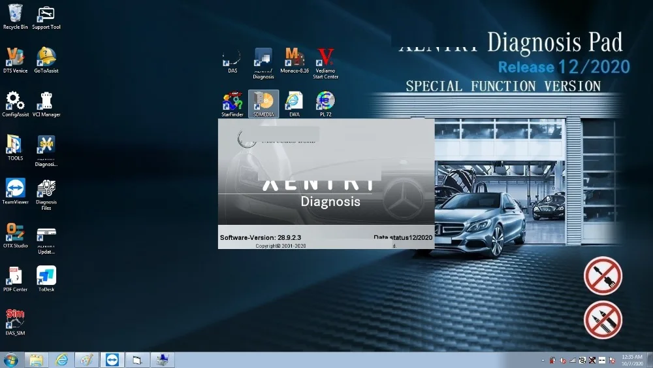Open ConfigAssist desktop shortcut

[15, 102]
